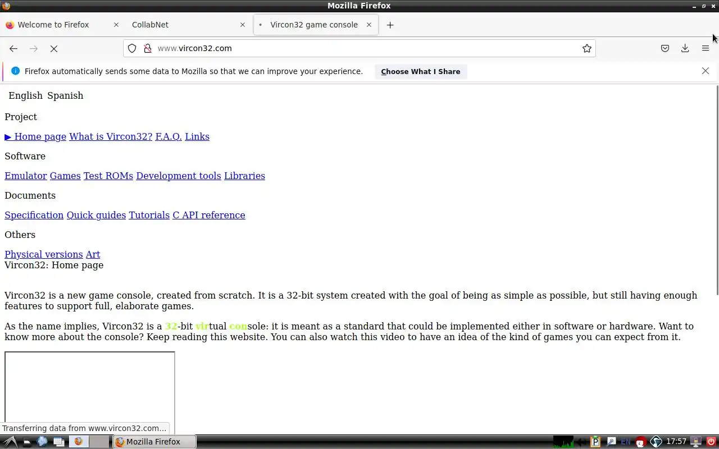Open the Libraries link
Screen dimensions: 719x449
(244, 176)
